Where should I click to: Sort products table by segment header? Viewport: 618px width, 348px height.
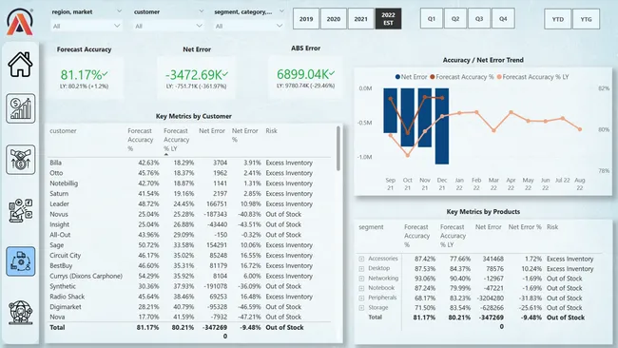click(371, 227)
